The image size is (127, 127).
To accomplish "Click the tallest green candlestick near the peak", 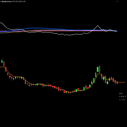I will point(98,69).
